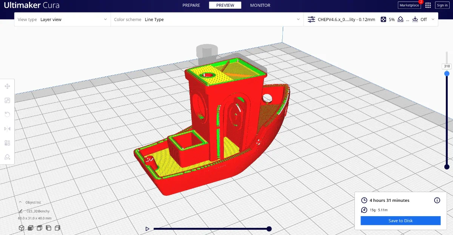The height and width of the screenshot is (235, 453).
Task: Select the Support Blocker tool
Action: [x=7, y=157]
